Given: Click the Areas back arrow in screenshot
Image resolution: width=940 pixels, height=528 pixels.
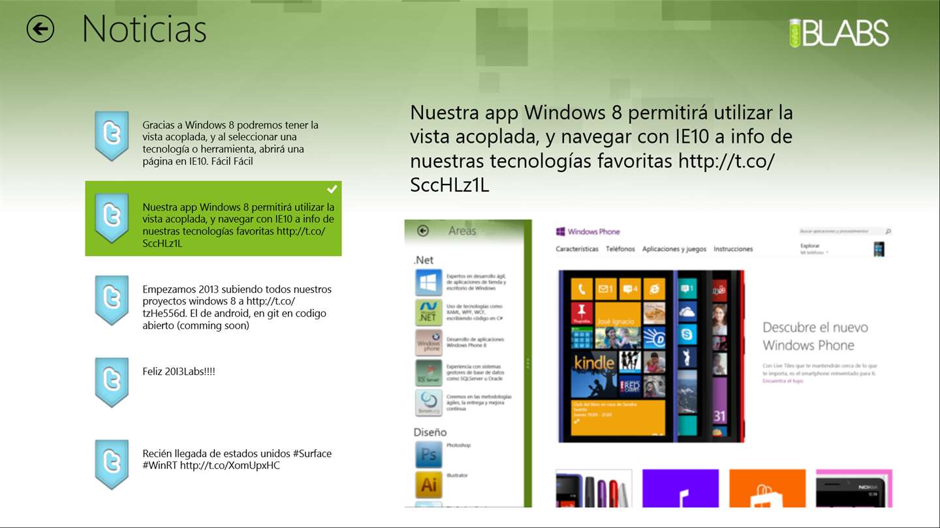Looking at the screenshot, I should pos(422,231).
